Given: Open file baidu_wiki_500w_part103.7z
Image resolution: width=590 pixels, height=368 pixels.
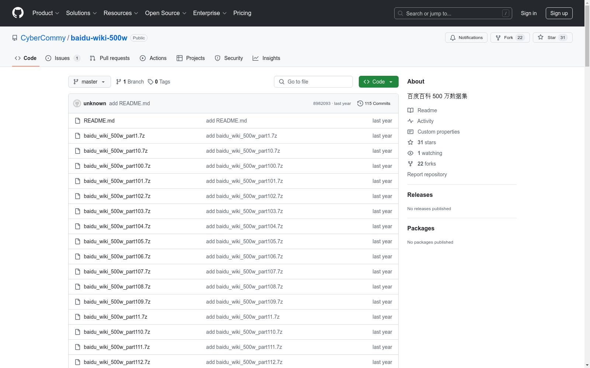Looking at the screenshot, I should click(117, 211).
